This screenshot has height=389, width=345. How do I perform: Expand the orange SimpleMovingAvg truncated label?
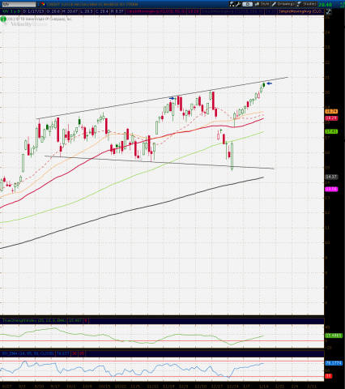point(300,11)
